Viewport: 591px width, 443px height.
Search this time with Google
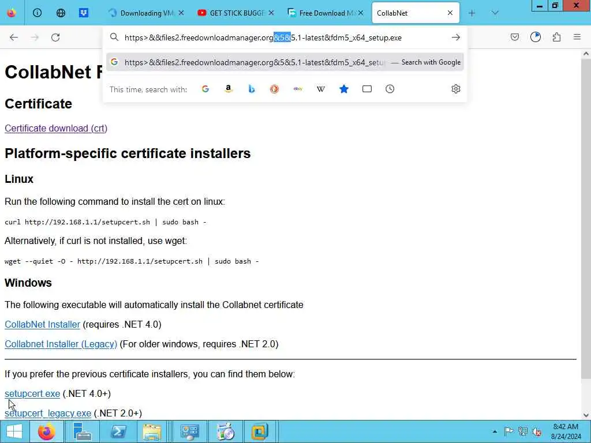[x=205, y=89]
